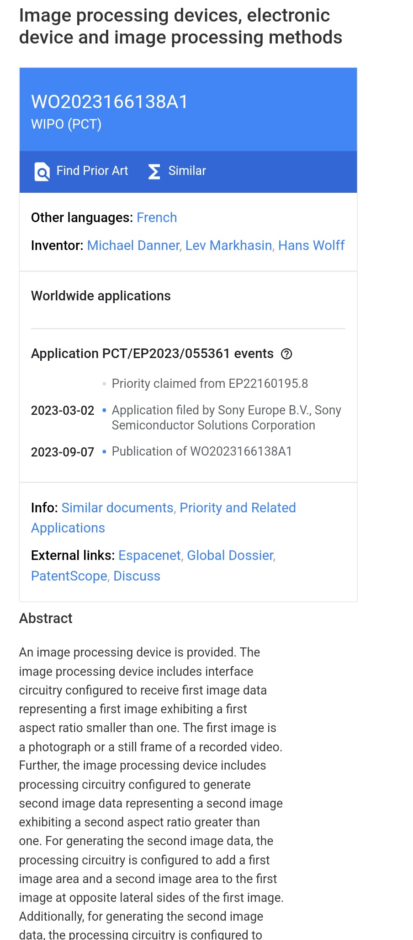Screen dimensions: 413x940
Task: Open inventor Lev Markhasin link
Action: coord(228,245)
